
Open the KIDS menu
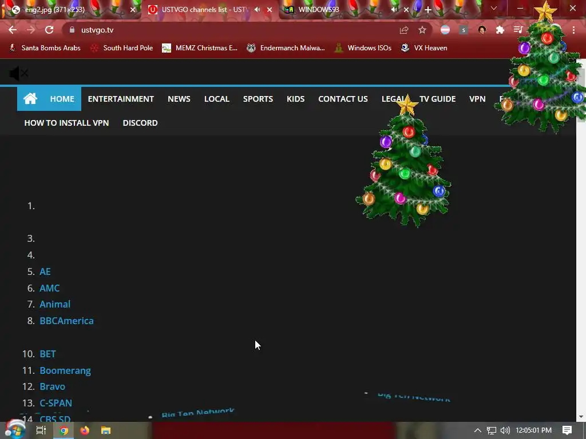click(x=296, y=99)
